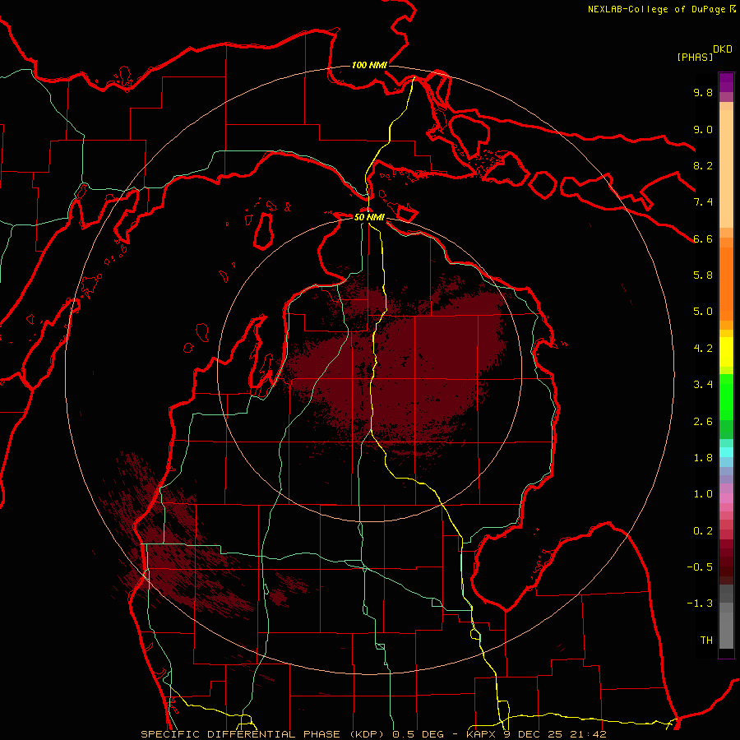
Task: Click the TH legend label
Action: click(706, 641)
